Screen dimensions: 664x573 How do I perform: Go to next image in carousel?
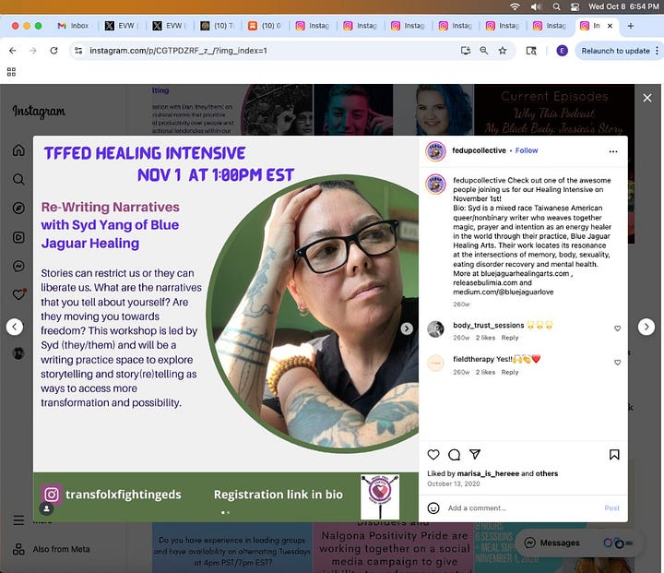pos(407,328)
